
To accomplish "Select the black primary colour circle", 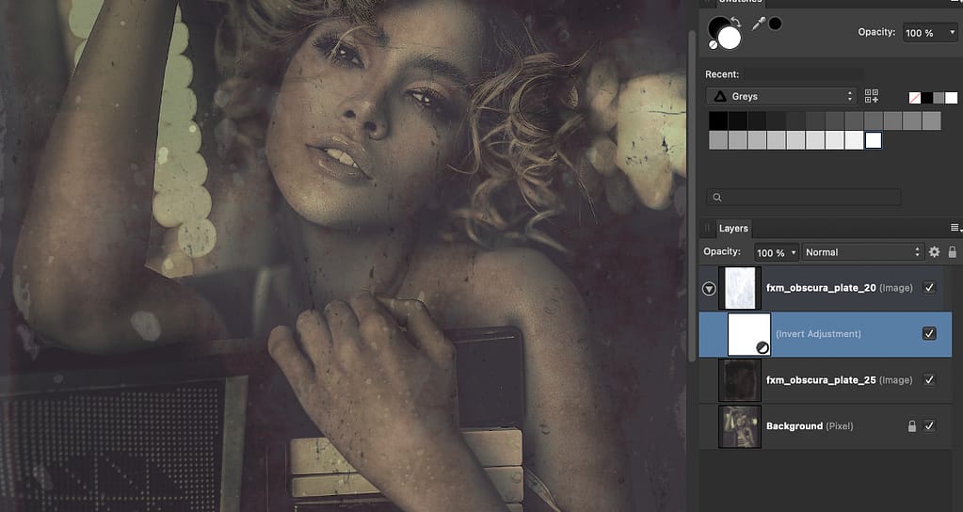I will click(716, 27).
